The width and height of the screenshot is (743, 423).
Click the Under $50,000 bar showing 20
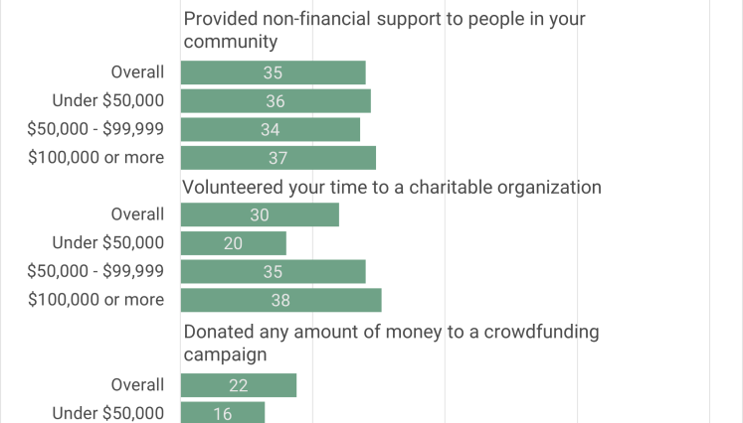tap(233, 243)
